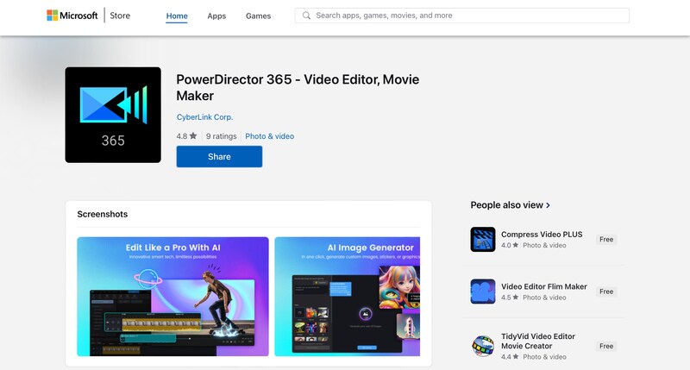Viewport: 690px width, 370px height.
Task: Open the Edit Like a Pro With AI screenshot
Action: point(173,297)
